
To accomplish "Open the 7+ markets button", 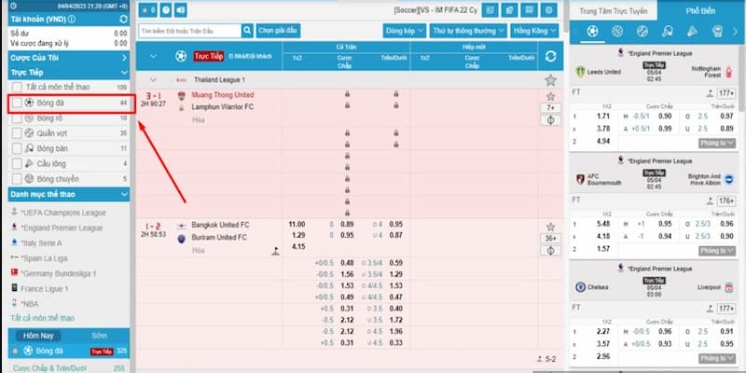I will click(550, 108).
